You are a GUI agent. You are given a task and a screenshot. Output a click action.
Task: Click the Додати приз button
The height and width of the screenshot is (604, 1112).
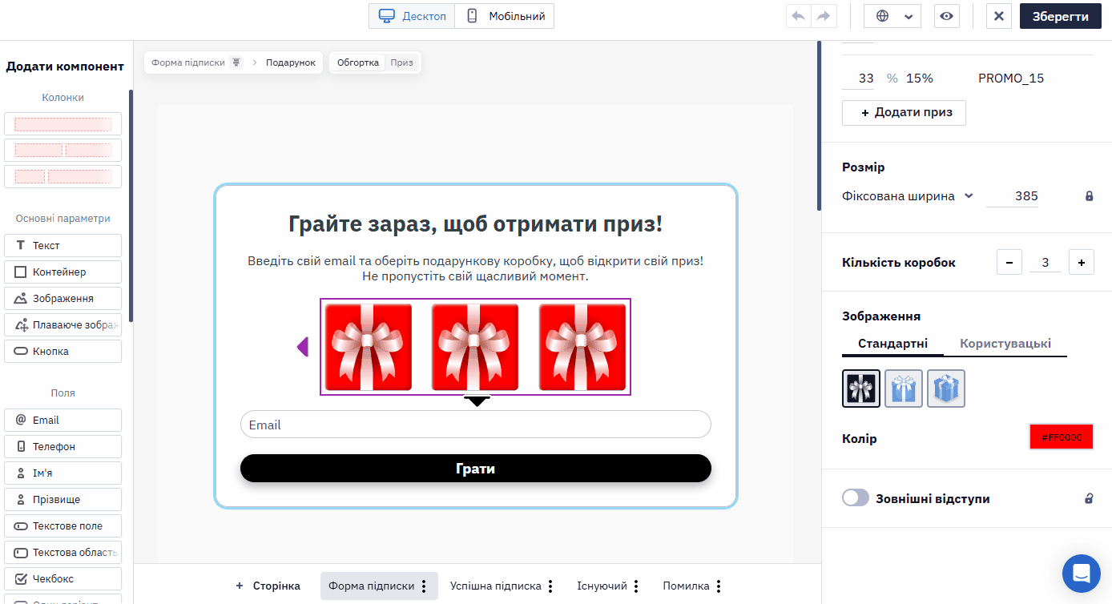pos(904,112)
